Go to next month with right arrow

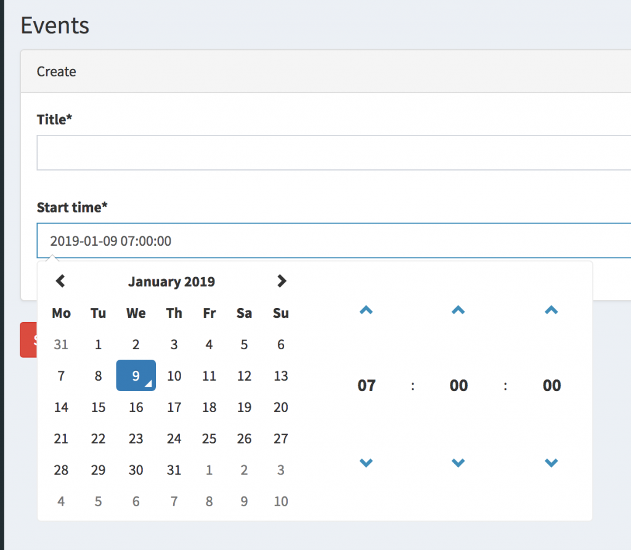pyautogui.click(x=282, y=281)
